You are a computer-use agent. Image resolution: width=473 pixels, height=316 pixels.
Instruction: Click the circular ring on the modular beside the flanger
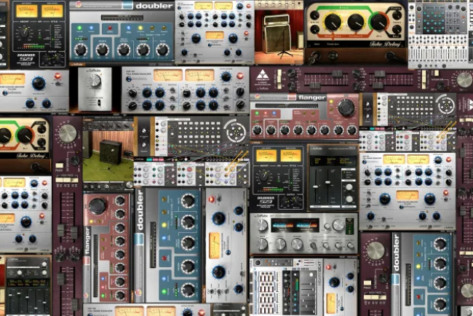445,105
